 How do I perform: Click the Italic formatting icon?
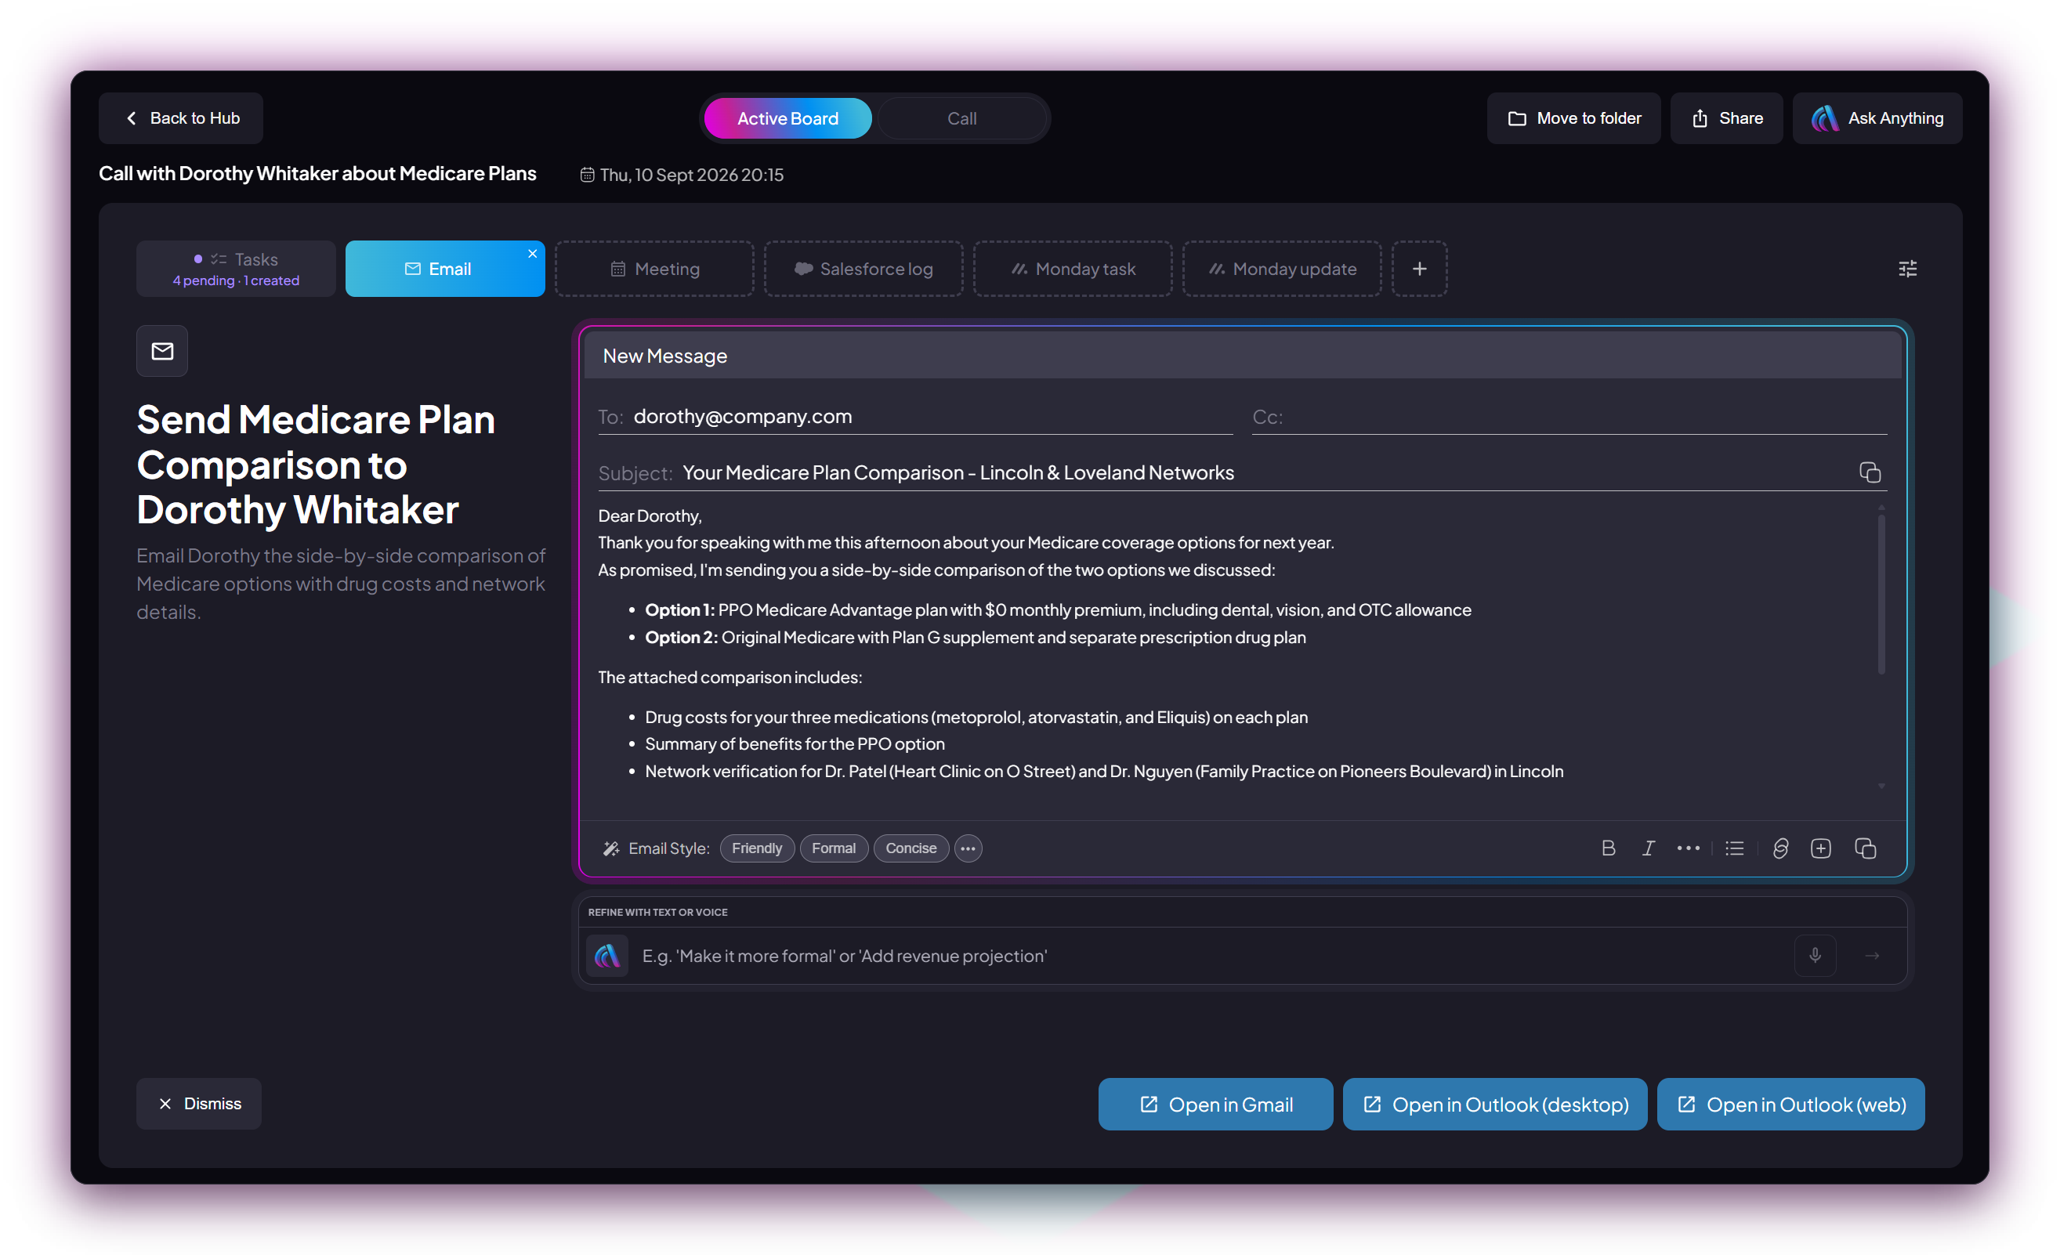pyautogui.click(x=1648, y=848)
